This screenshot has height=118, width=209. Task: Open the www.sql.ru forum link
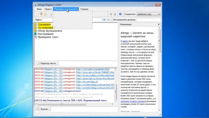pyautogui.click(x=95, y=72)
